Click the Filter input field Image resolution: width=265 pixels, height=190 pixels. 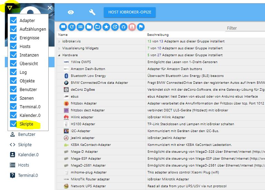click(245, 28)
